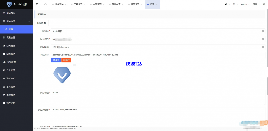Close the 工具管理 tab
Viewport: 268px width, 131px height.
pos(85,4)
